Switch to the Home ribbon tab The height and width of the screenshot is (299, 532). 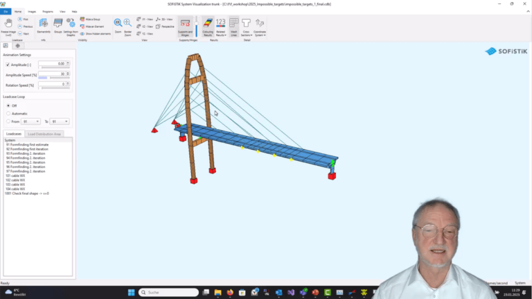tap(18, 12)
